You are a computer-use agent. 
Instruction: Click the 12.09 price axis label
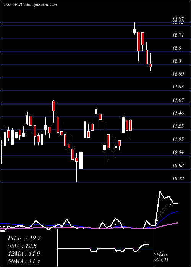coord(178,74)
